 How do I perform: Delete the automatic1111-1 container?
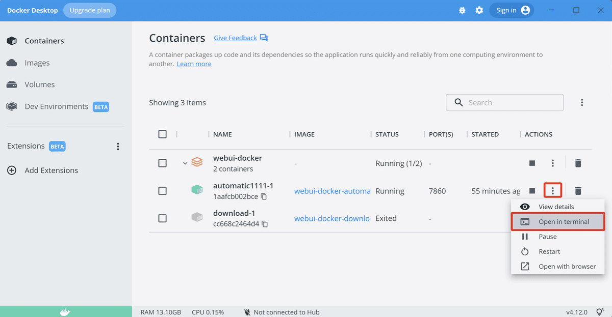click(x=578, y=191)
